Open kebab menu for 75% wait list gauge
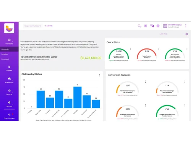The image size is (191, 143). point(187,49)
